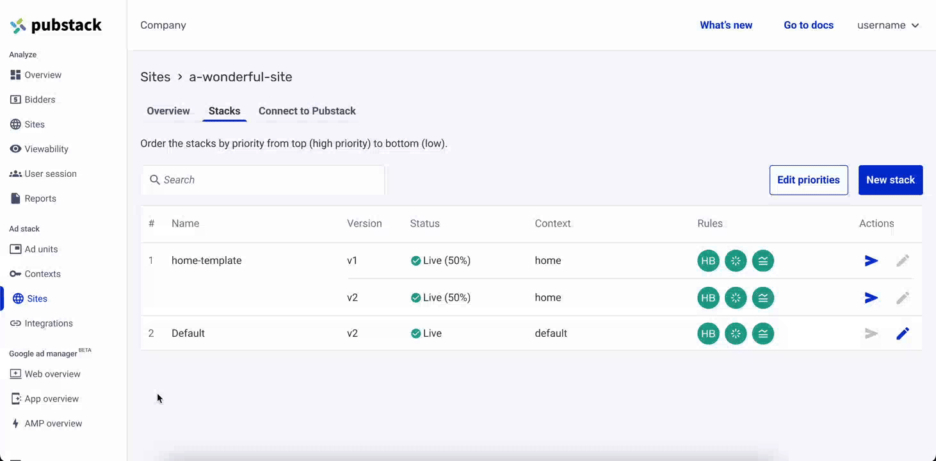The height and width of the screenshot is (461, 936).
Task: Open Viewability from the sidebar
Action: pos(45,149)
